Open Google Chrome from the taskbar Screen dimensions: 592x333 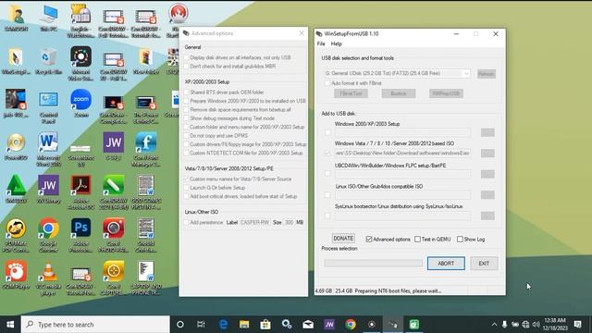click(351, 325)
